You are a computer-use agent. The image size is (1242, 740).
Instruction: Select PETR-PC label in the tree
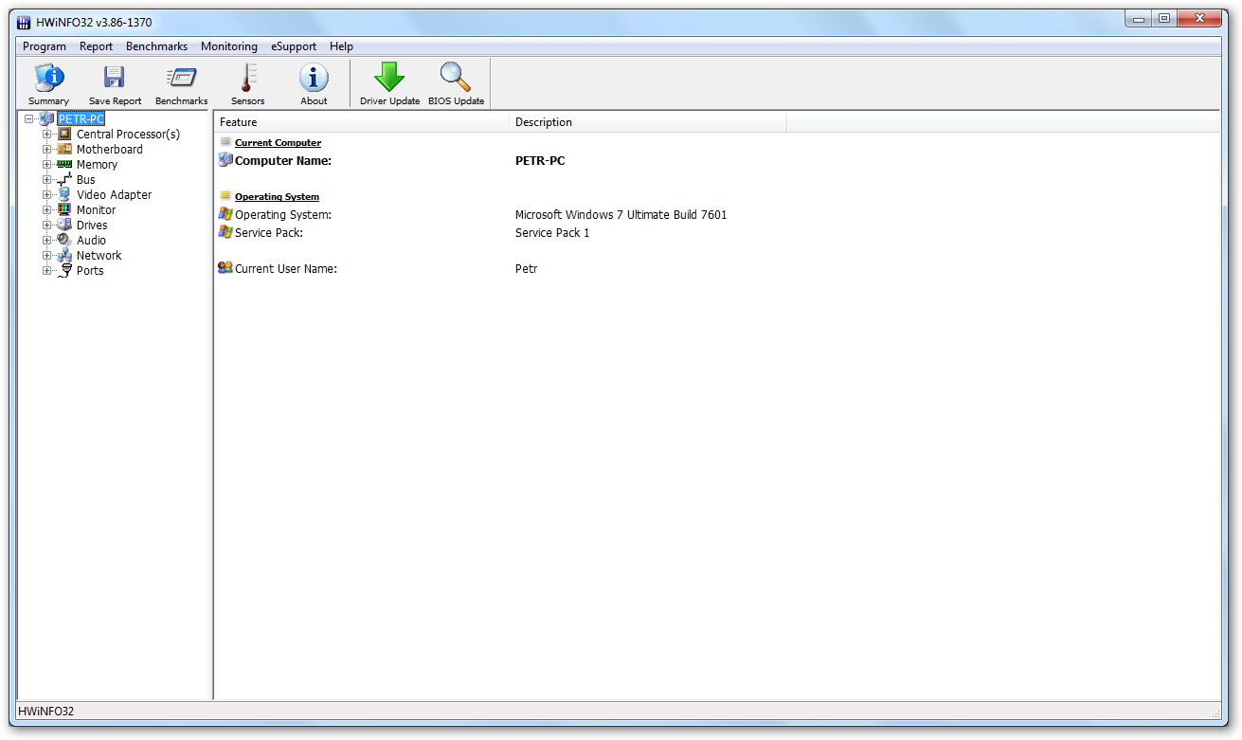point(81,119)
